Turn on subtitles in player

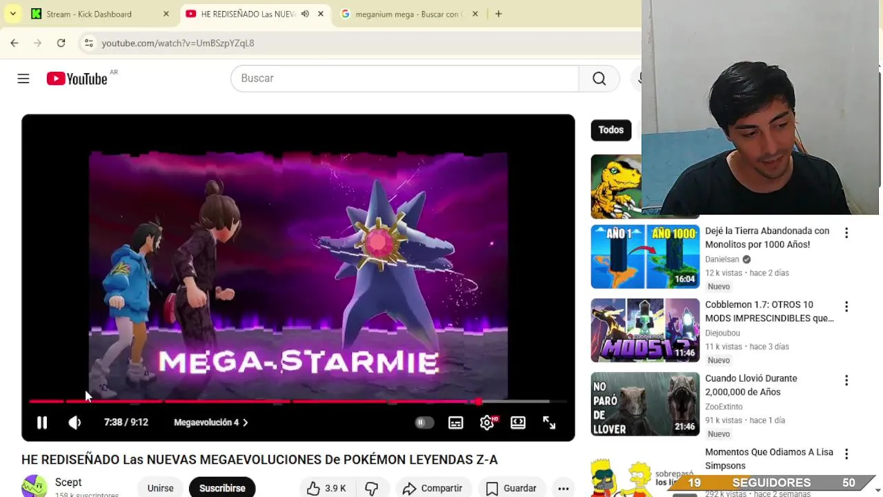point(456,422)
